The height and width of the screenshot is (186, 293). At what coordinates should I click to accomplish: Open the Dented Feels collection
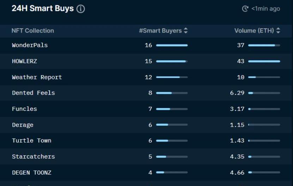pyautogui.click(x=33, y=93)
